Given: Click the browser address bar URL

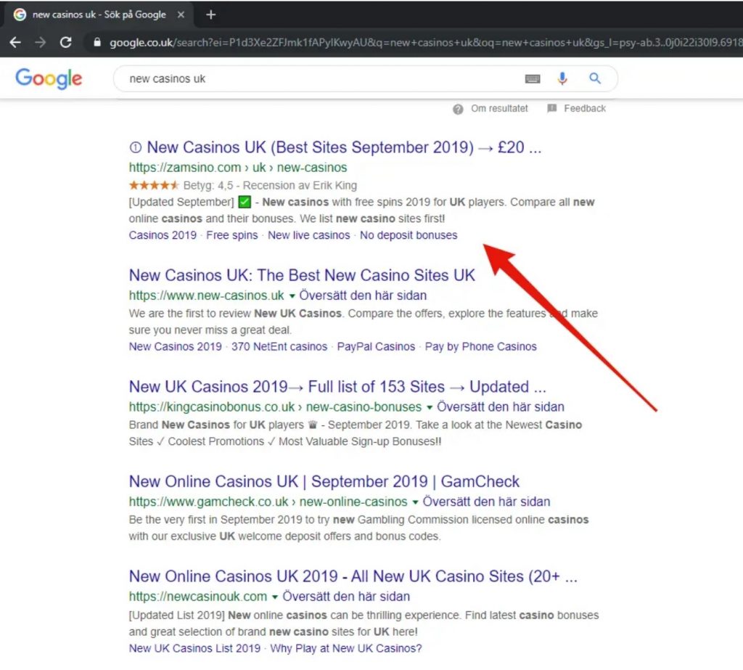Looking at the screenshot, I should (x=425, y=43).
